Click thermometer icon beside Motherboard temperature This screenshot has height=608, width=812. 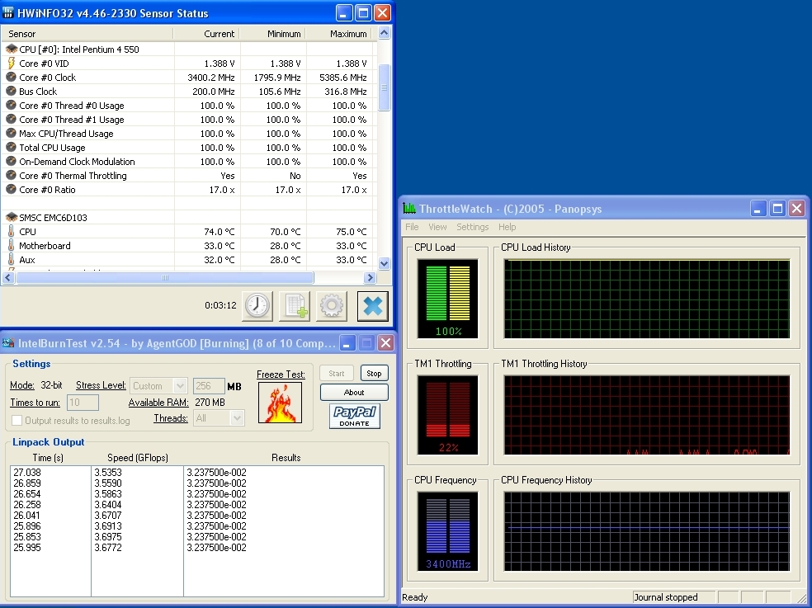click(x=12, y=246)
